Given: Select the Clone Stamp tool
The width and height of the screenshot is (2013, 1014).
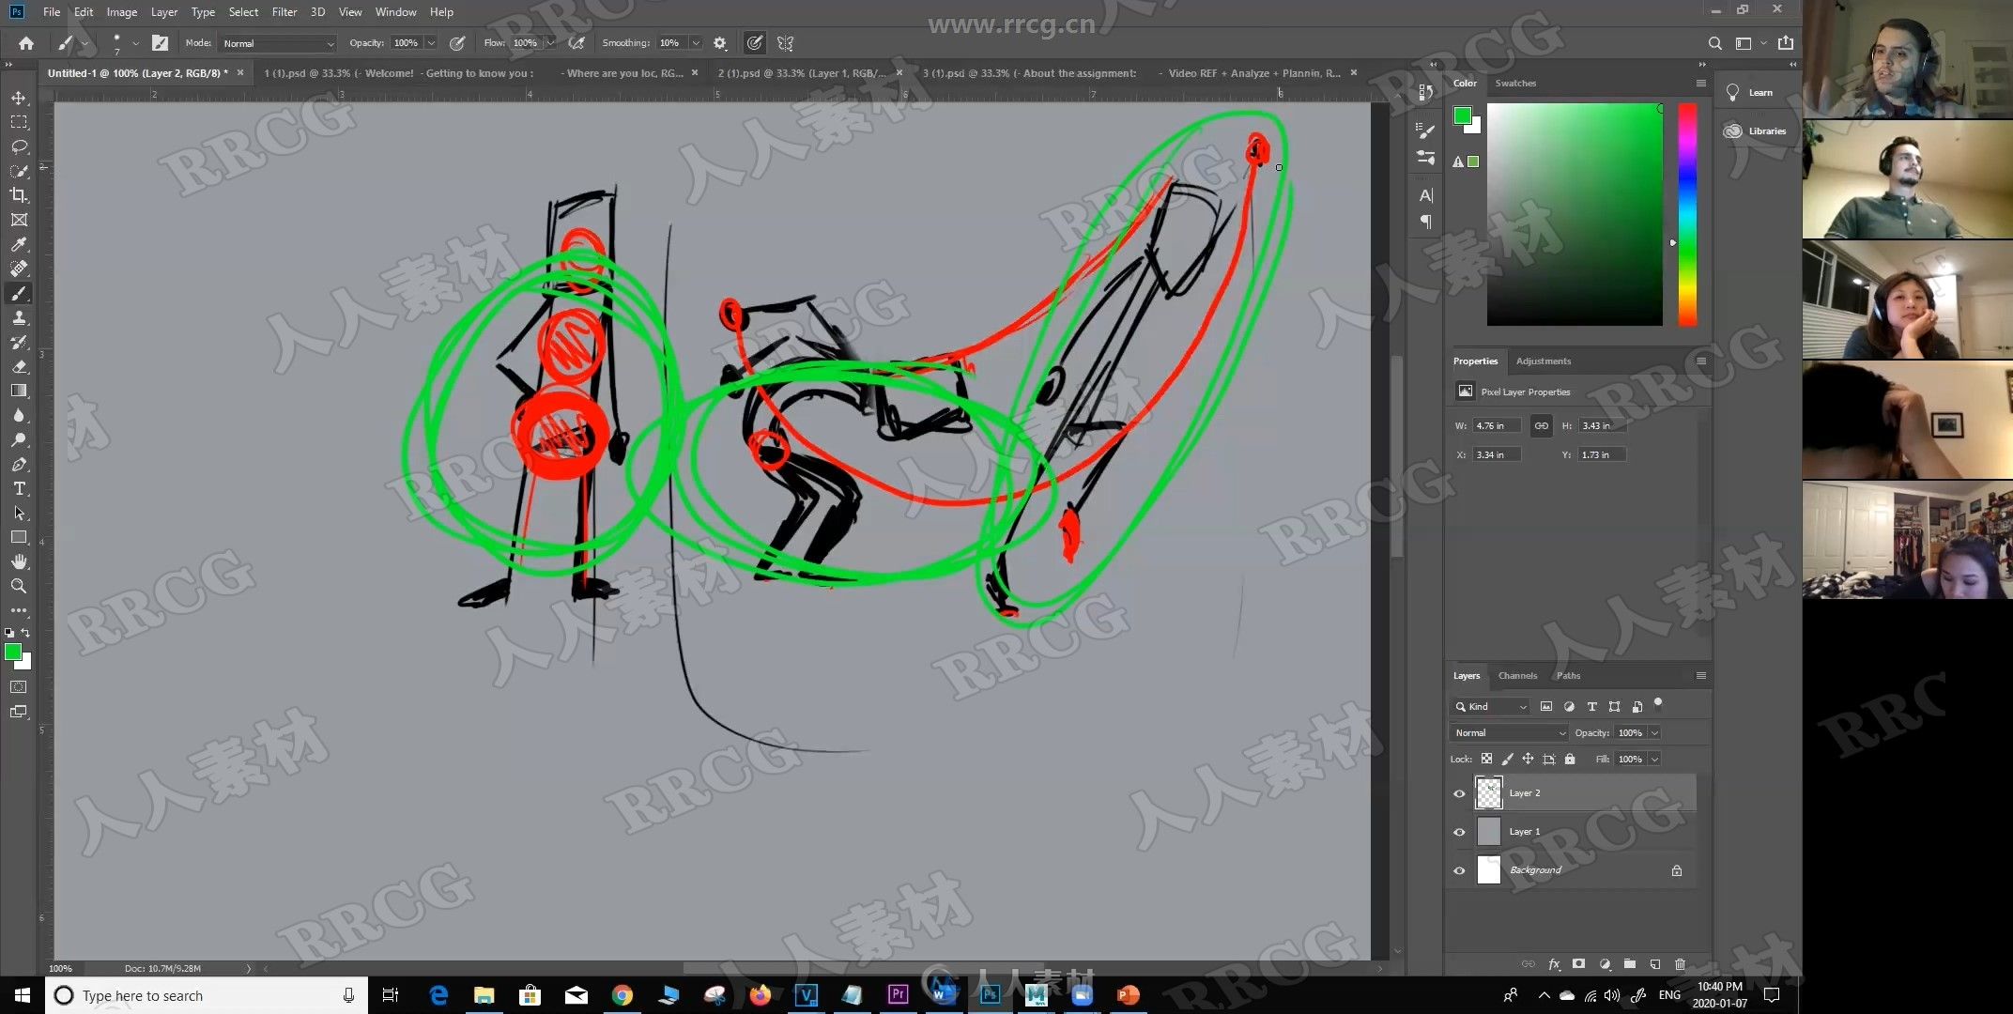Looking at the screenshot, I should [x=19, y=317].
